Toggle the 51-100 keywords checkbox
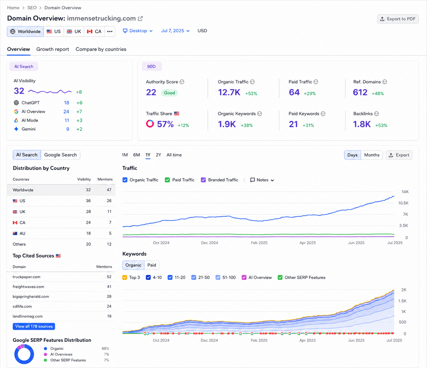Image resolution: width=427 pixels, height=368 pixels. click(x=218, y=278)
